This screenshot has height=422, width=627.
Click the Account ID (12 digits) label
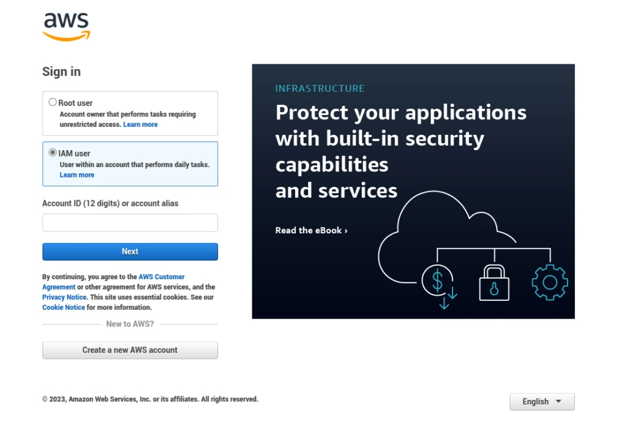pos(110,203)
